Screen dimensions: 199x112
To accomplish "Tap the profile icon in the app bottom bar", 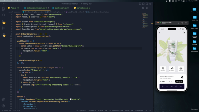I will [162, 86].
